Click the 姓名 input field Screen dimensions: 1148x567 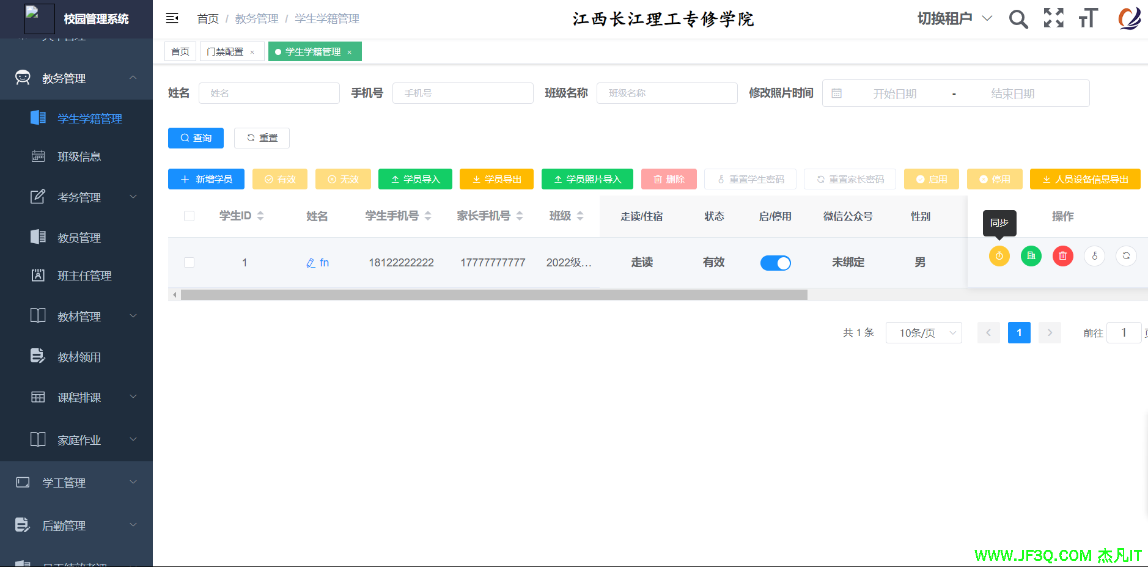click(269, 93)
